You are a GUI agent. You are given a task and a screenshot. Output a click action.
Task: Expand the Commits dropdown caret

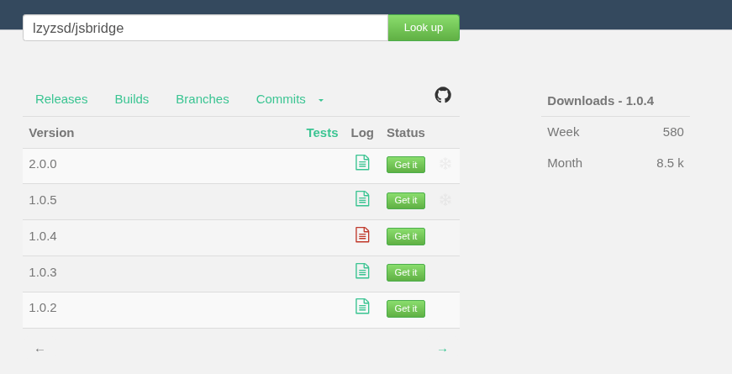click(321, 100)
